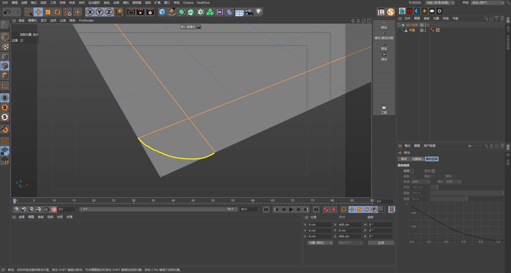Click the Light bulb icon

(259, 12)
